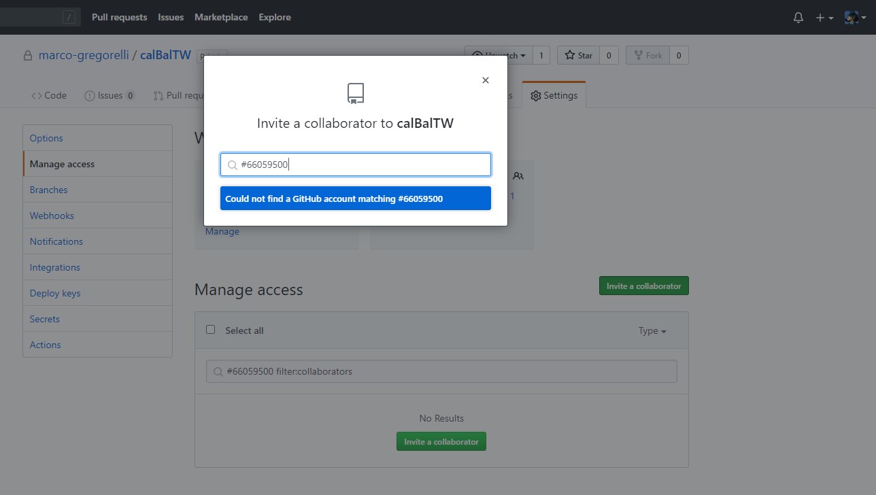The height and width of the screenshot is (495, 876).
Task: Close the invite collaborator dialog
Action: click(x=486, y=80)
